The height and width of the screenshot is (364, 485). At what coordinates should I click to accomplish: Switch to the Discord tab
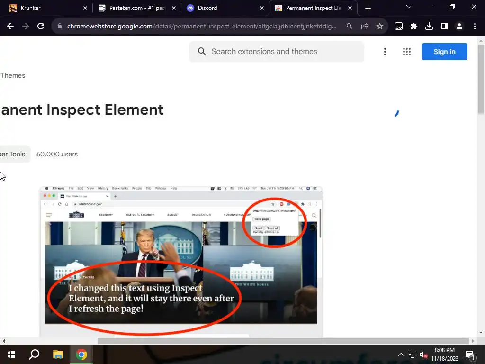coord(224,8)
